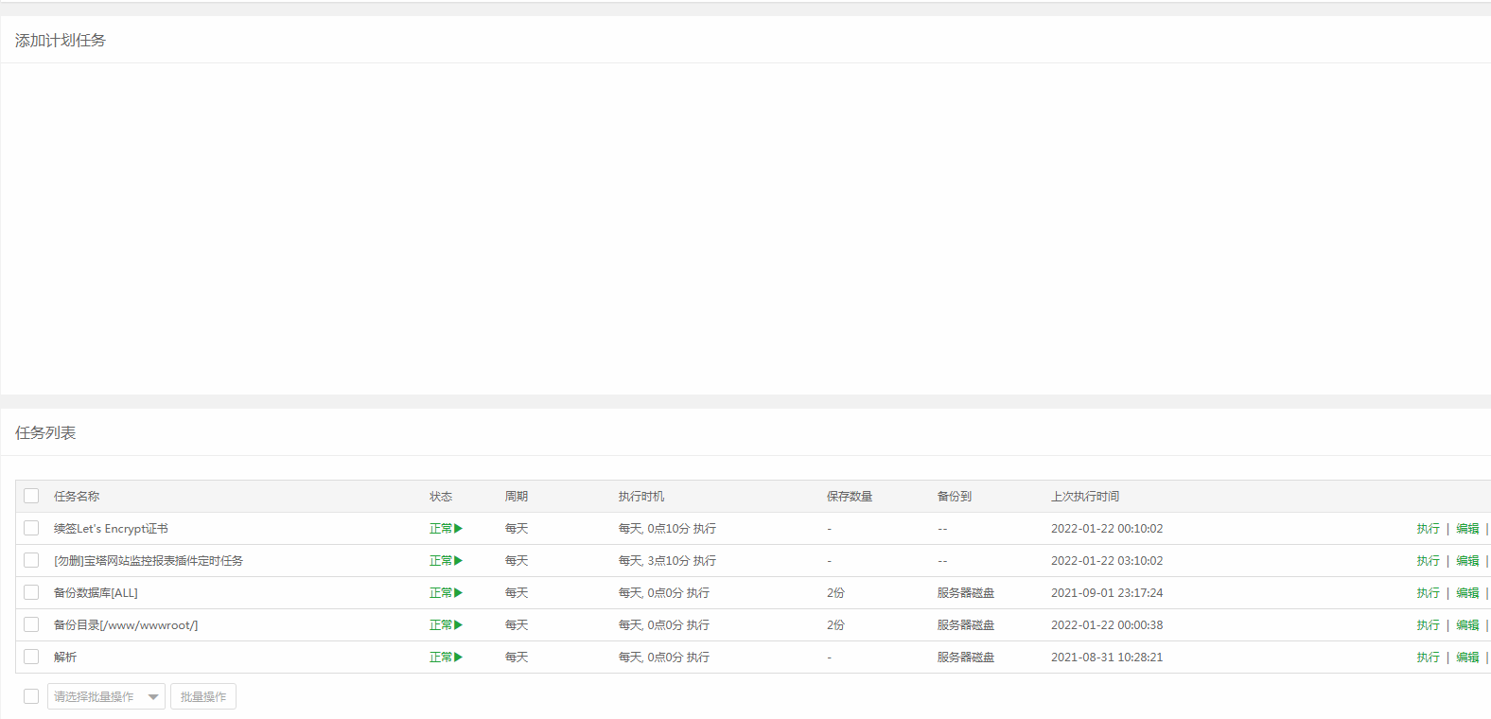Image resolution: width=1491 pixels, height=719 pixels.
Task: Click 编辑 for 备份目录[/www/wwwroot/]
Action: pos(1467,625)
